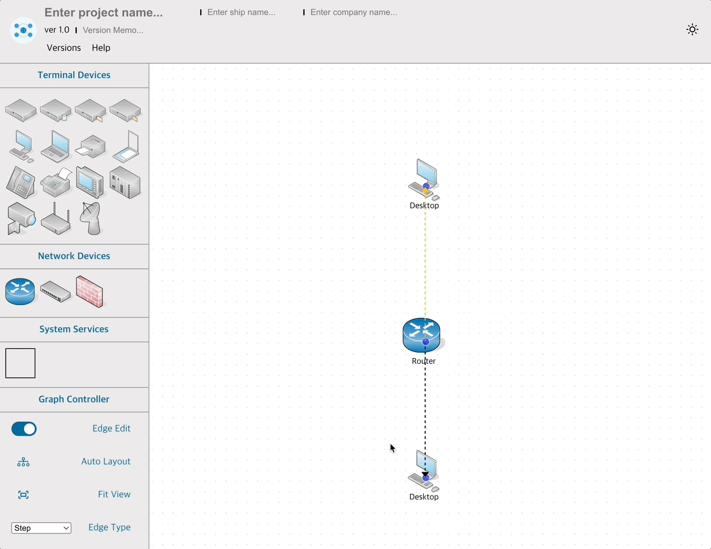Switch theme using the sun icon

coord(692,30)
